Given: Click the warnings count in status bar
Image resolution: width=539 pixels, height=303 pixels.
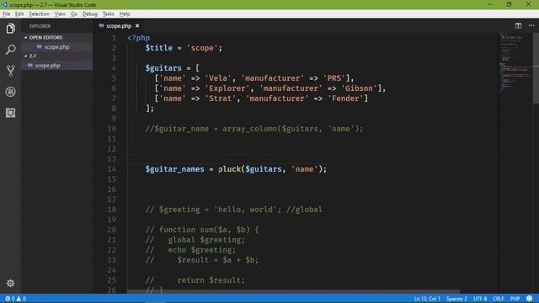Looking at the screenshot, I should [x=21, y=299].
